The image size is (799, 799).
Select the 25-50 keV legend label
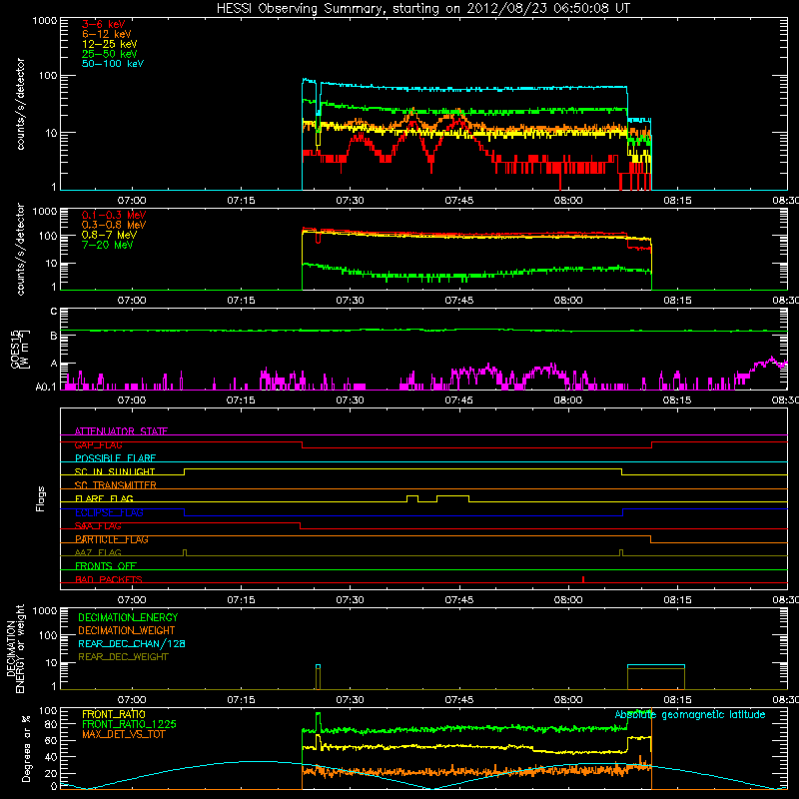point(110,54)
